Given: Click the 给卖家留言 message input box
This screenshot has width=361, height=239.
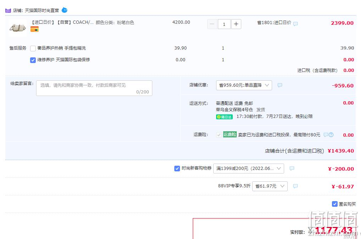Looking at the screenshot, I should [x=94, y=88].
